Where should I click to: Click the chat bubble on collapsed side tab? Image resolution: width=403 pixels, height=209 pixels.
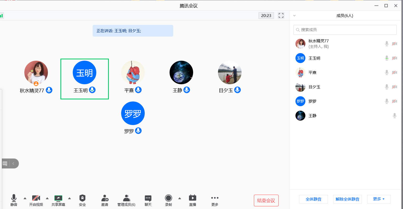[5, 163]
